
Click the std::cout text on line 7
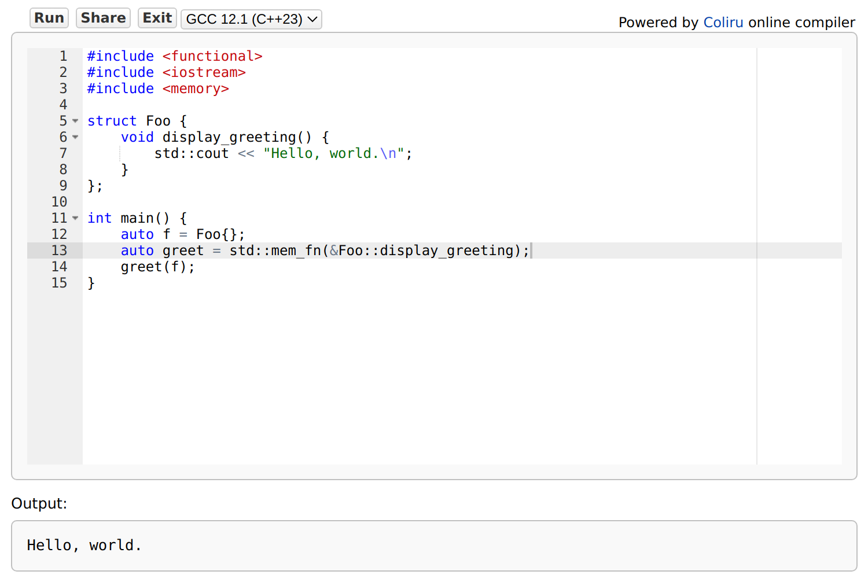coord(192,153)
